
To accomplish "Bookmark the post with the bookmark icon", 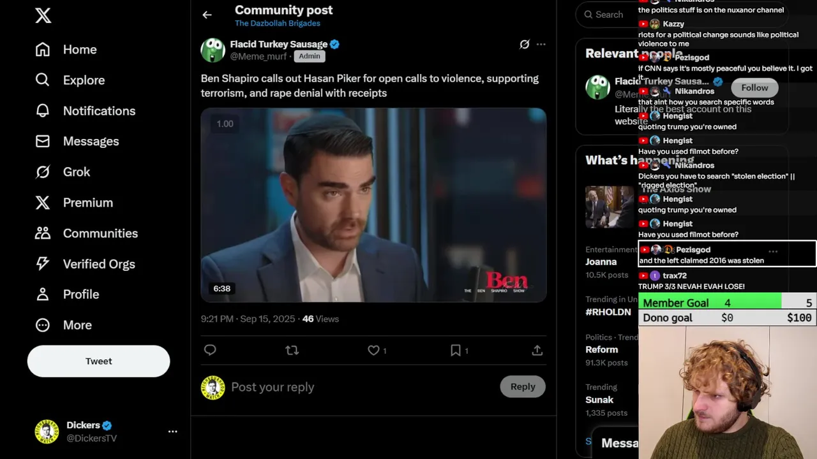I will pyautogui.click(x=456, y=350).
